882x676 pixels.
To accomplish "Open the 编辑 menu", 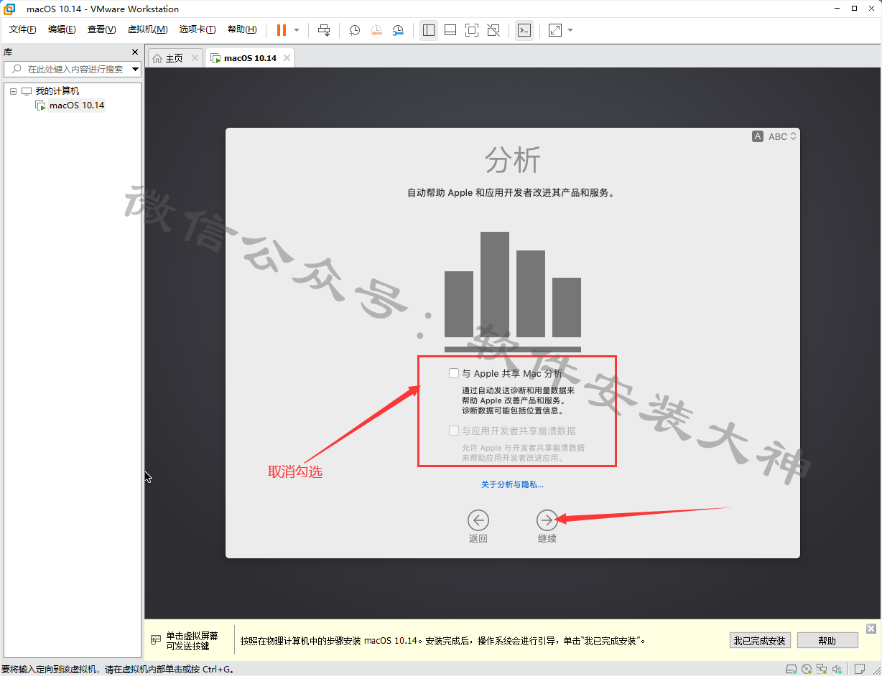I will tap(62, 29).
